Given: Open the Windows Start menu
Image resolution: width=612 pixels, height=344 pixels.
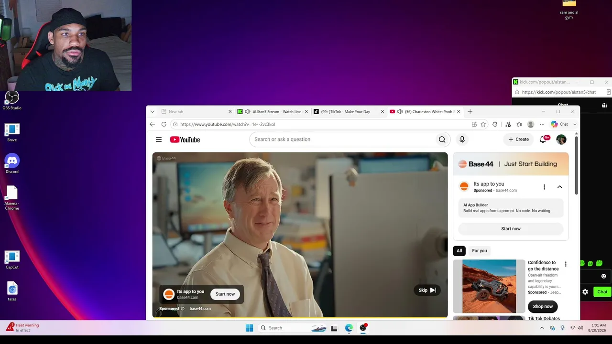Looking at the screenshot, I should pyautogui.click(x=249, y=328).
